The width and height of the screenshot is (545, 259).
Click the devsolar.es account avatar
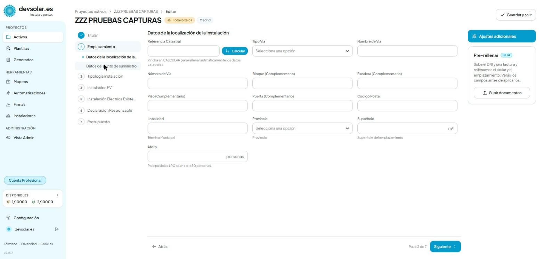pos(9,229)
